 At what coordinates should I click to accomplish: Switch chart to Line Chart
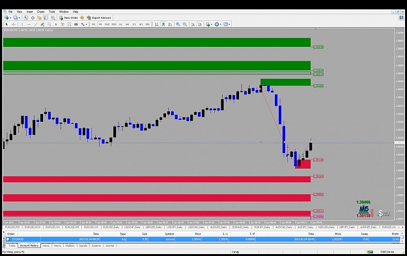click(x=170, y=24)
